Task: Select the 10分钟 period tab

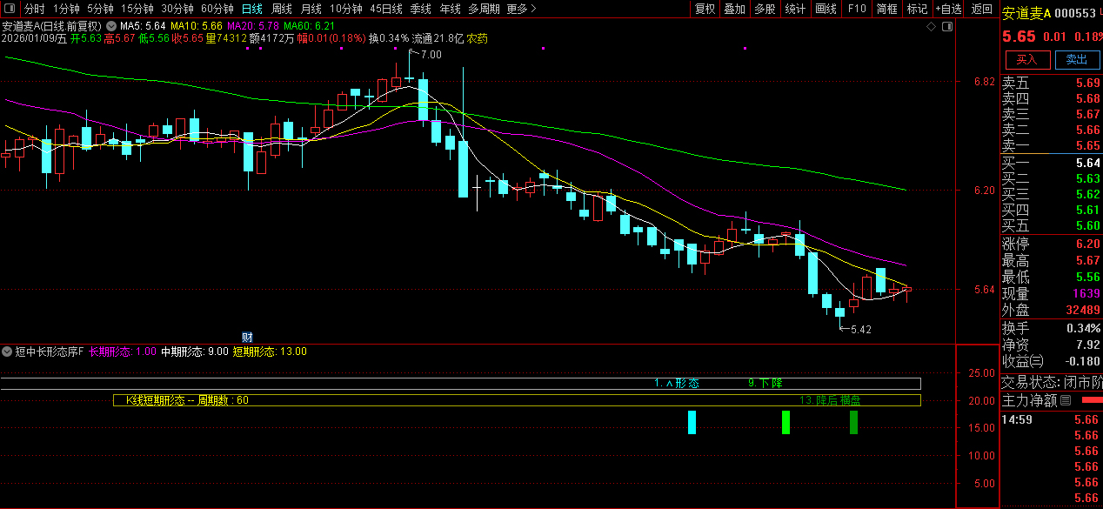Action: point(346,9)
